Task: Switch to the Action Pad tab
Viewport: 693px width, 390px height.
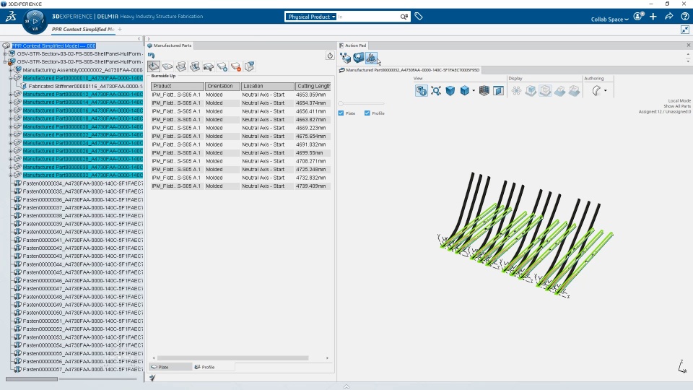Action: (x=353, y=45)
